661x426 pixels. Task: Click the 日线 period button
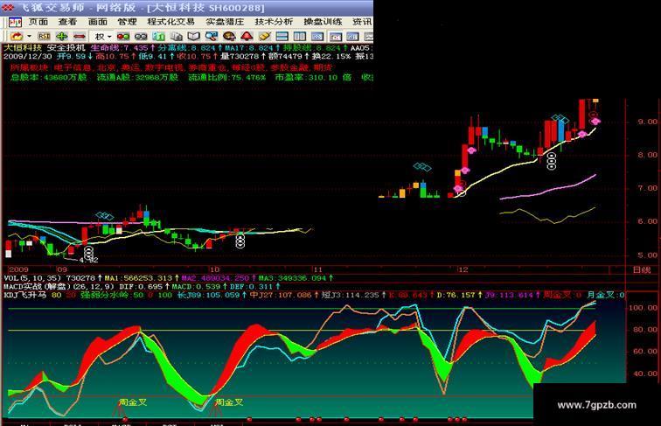click(642, 270)
